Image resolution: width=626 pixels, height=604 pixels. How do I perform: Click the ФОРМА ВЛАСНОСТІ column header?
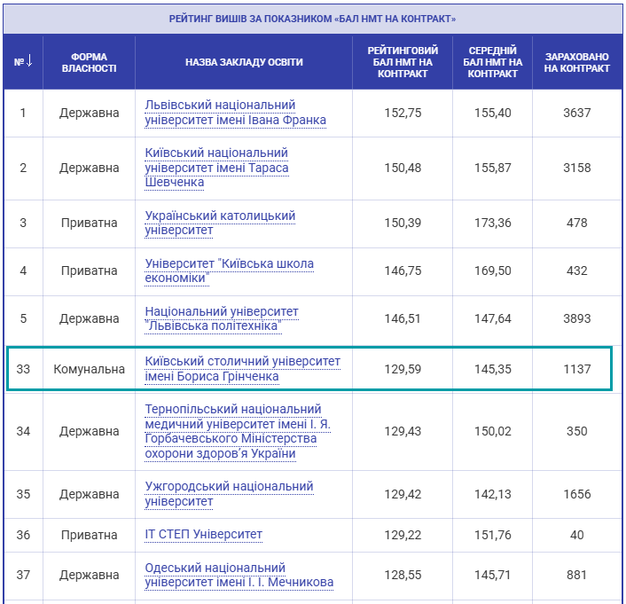click(89, 62)
